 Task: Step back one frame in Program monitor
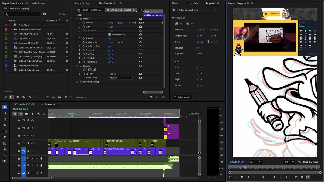(269, 177)
